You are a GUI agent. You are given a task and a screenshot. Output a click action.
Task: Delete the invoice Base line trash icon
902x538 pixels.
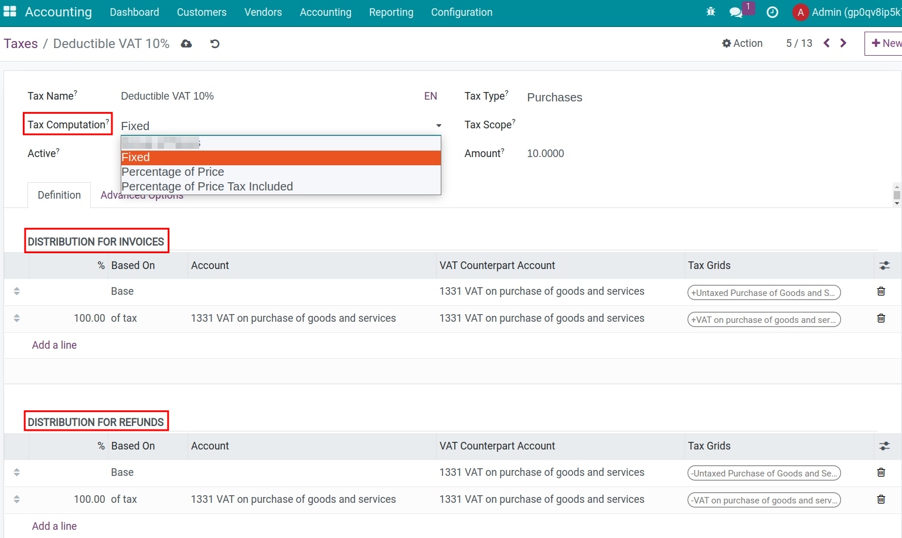pyautogui.click(x=880, y=291)
